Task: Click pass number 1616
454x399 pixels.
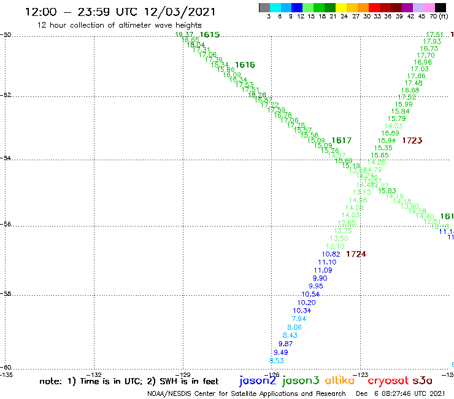Action: point(245,65)
